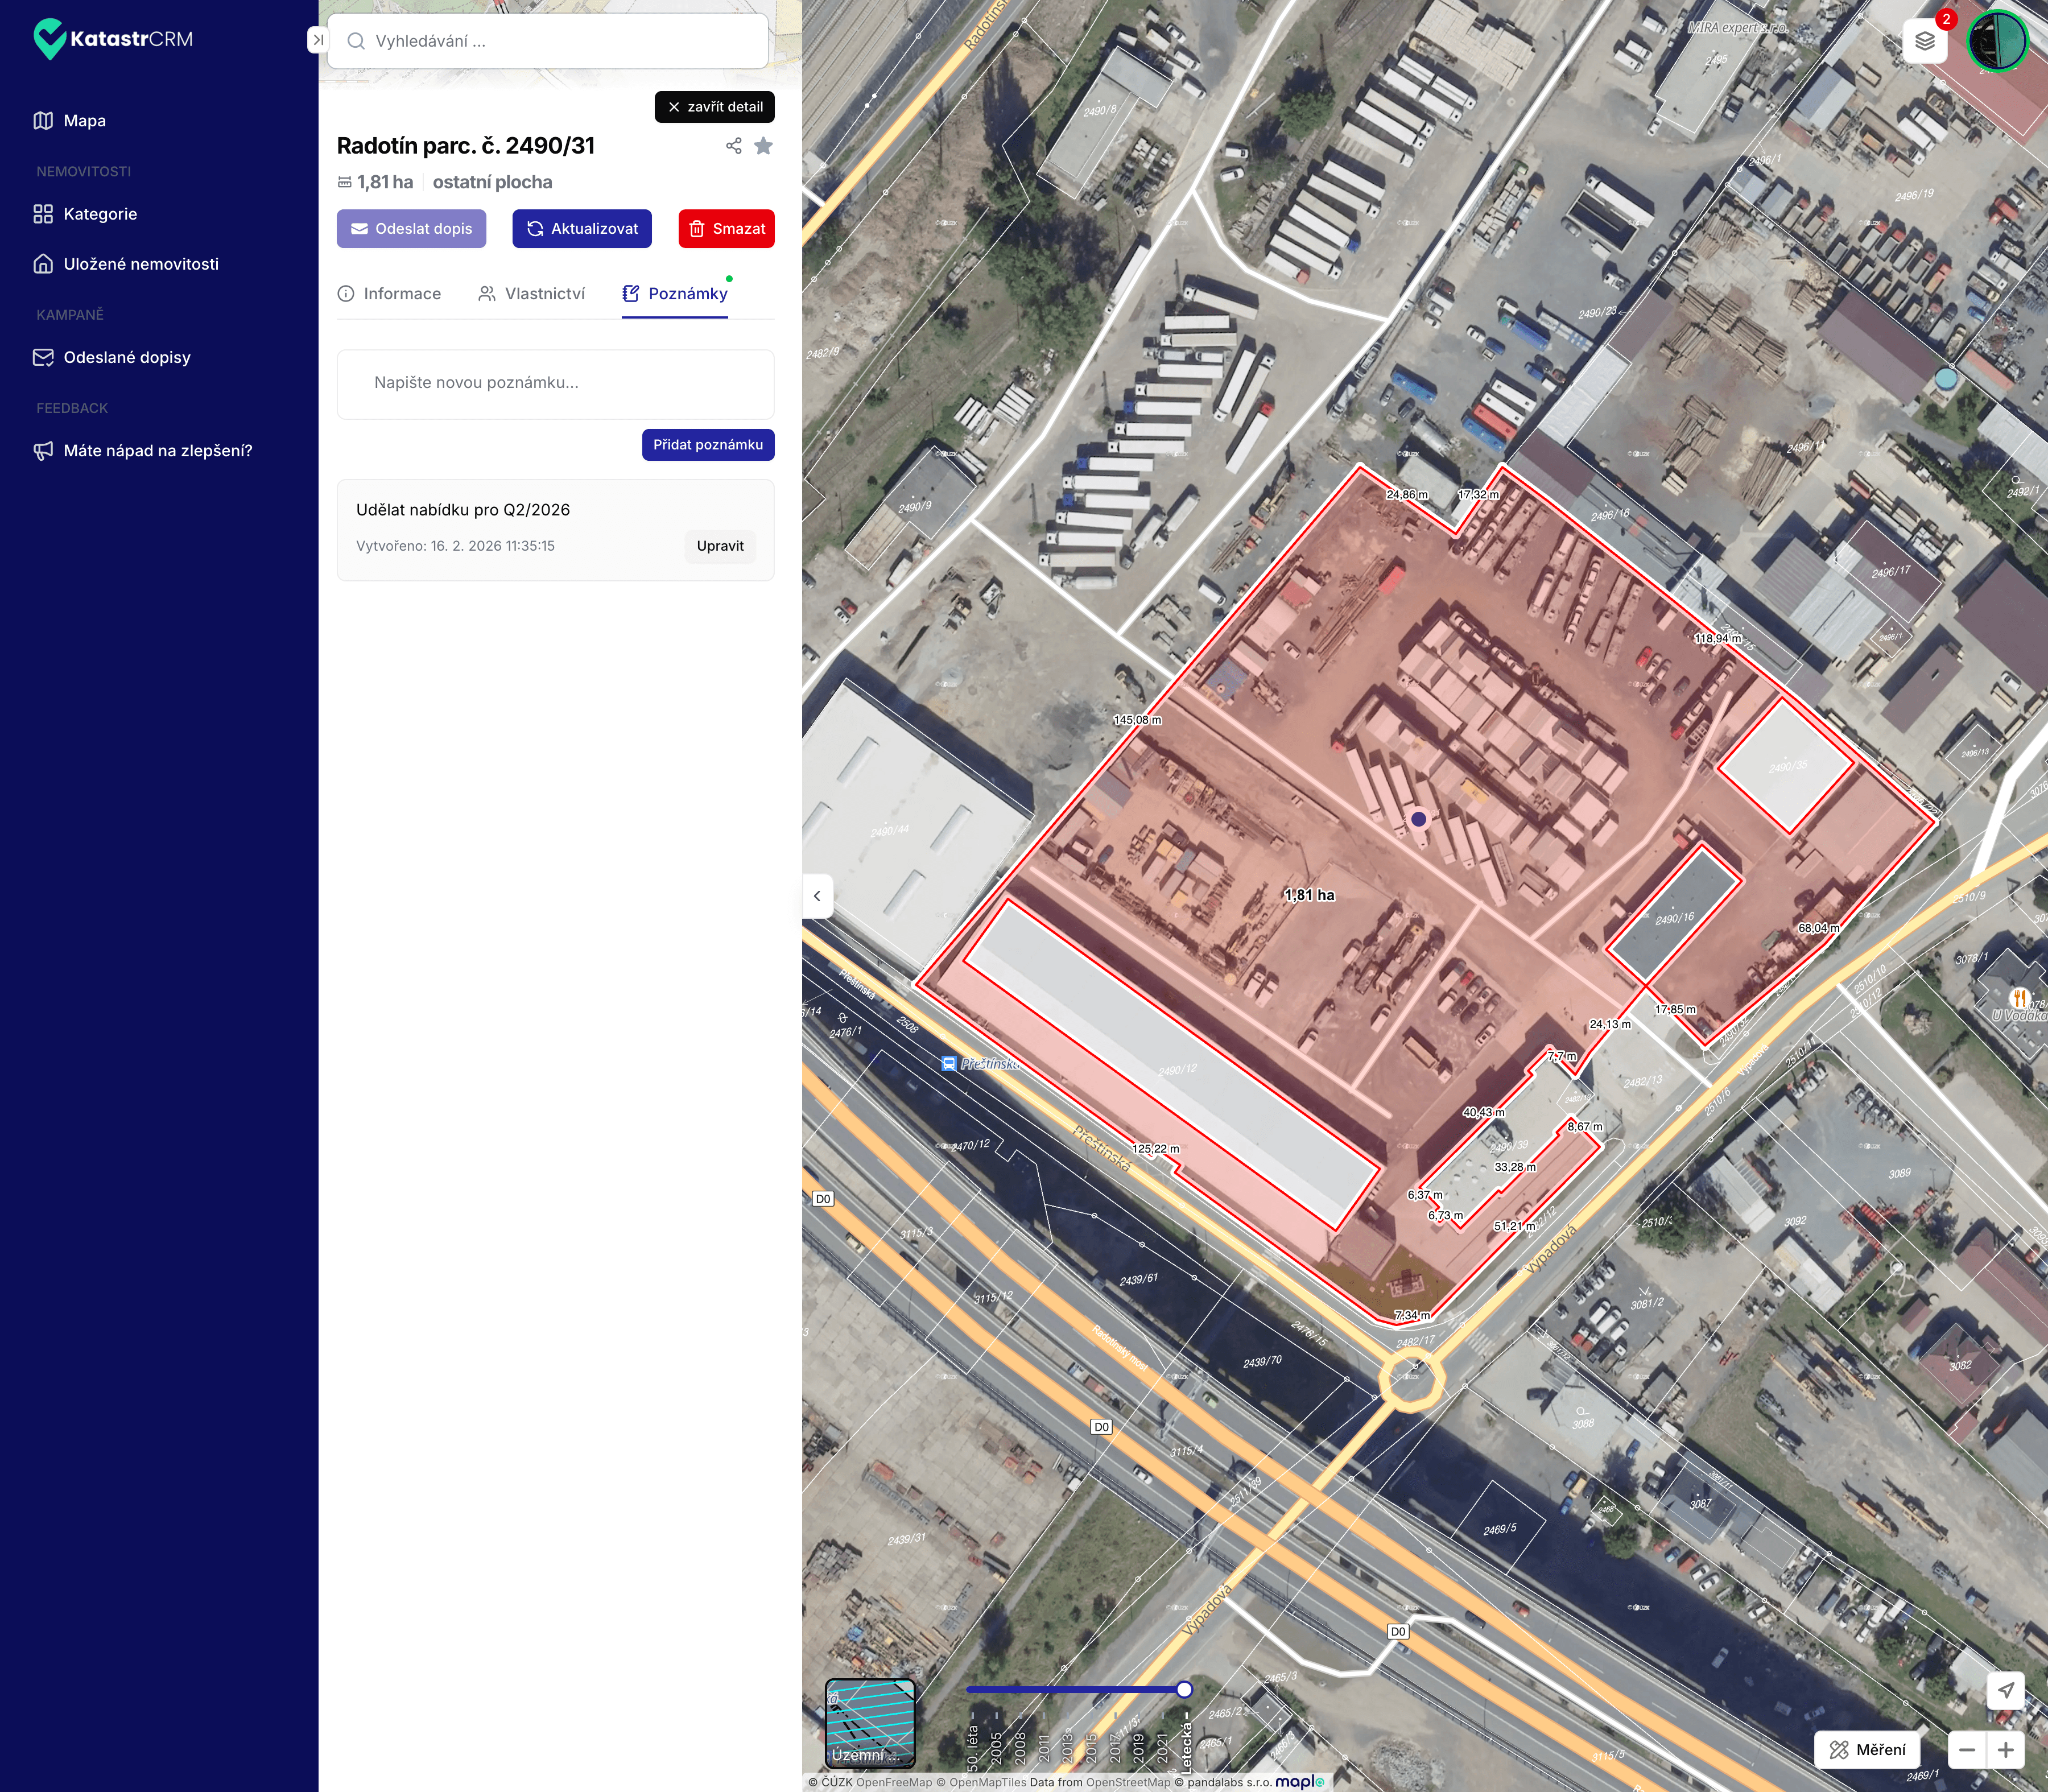Collapse the detail panel with chevron

pyautogui.click(x=817, y=896)
